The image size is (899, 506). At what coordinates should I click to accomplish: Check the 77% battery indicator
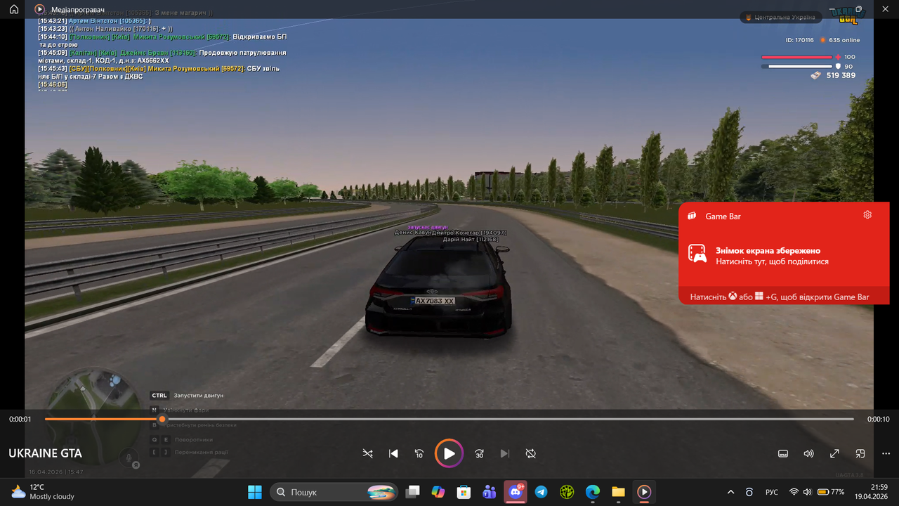pyautogui.click(x=831, y=492)
